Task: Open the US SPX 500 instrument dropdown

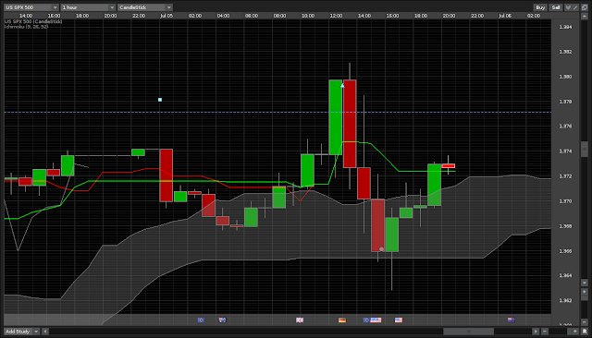Action: [31, 7]
